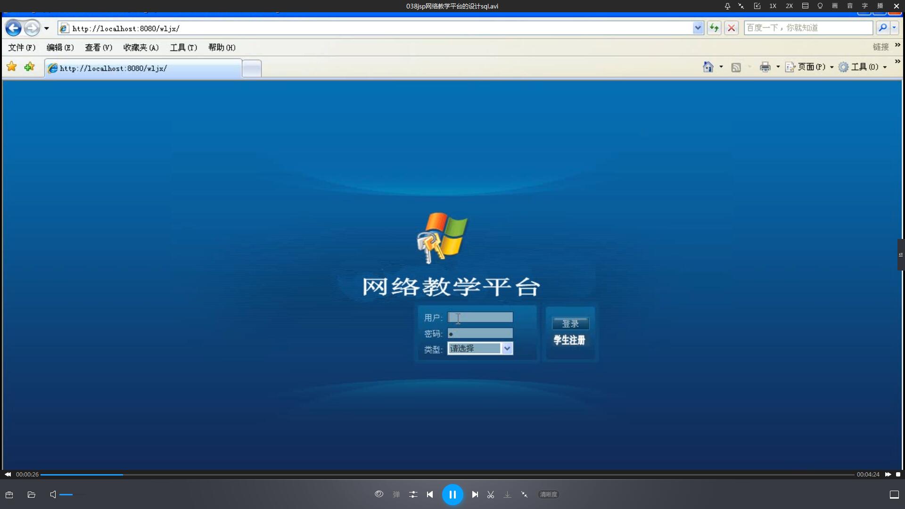Screen dimensions: 905x509
Task: Open the player toolbox icon
Action: (x=9, y=494)
